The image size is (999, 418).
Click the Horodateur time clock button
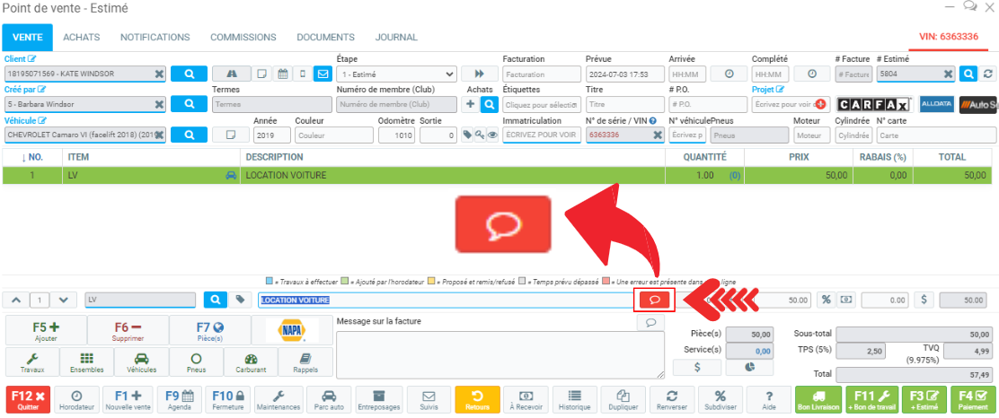pos(76,399)
